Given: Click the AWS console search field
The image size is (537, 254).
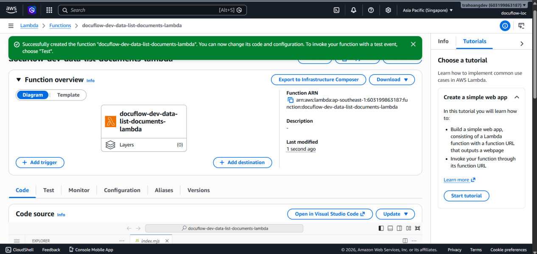Looking at the screenshot, I should point(152,10).
